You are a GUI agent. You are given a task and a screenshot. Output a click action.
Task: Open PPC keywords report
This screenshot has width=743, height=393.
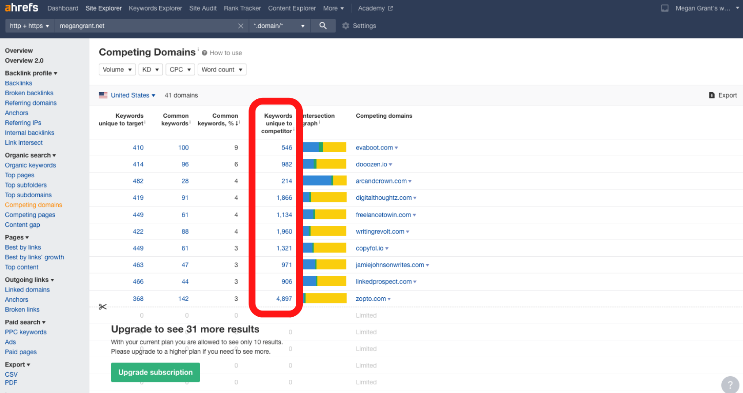click(x=26, y=332)
